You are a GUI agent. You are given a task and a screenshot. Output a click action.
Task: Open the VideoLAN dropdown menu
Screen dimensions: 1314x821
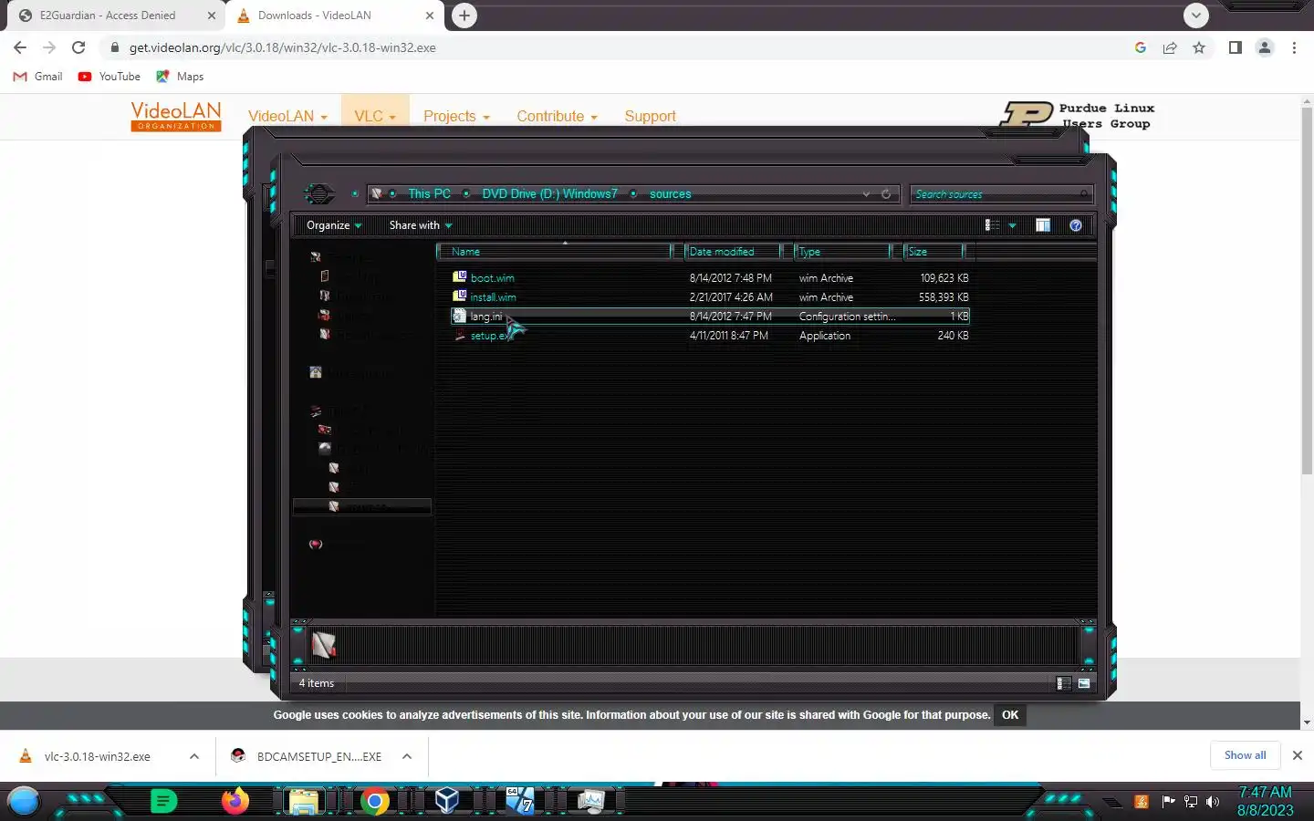click(x=287, y=116)
